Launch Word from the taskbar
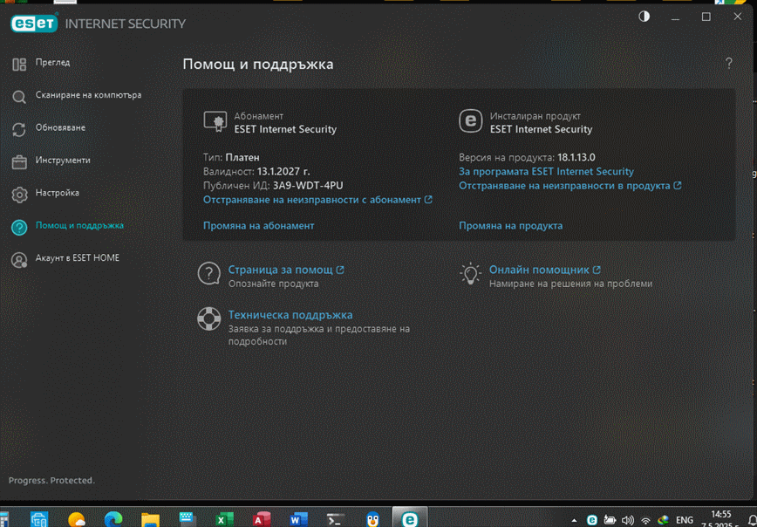The height and width of the screenshot is (527, 757). pos(298,520)
